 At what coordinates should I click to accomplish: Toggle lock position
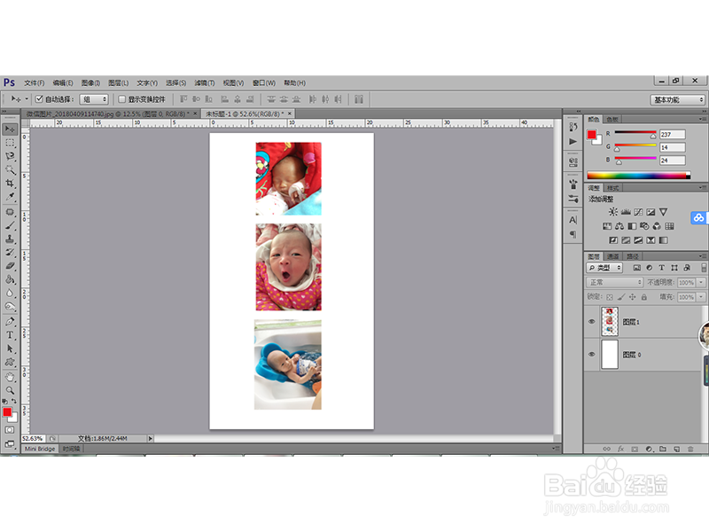point(633,297)
